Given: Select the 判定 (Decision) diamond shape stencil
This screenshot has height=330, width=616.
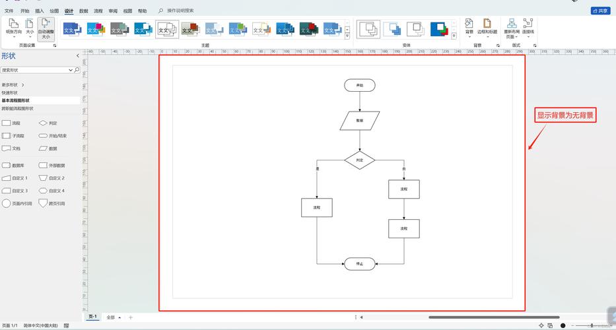Looking at the screenshot, I should click(x=44, y=123).
